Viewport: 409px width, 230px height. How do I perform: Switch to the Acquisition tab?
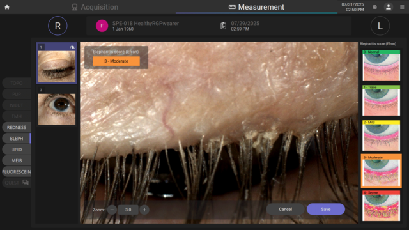95,7
